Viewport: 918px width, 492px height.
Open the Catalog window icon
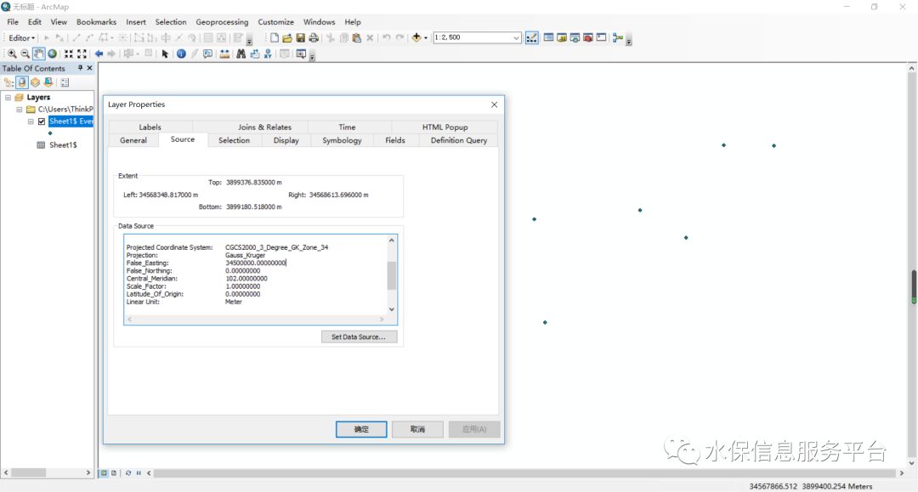point(562,37)
